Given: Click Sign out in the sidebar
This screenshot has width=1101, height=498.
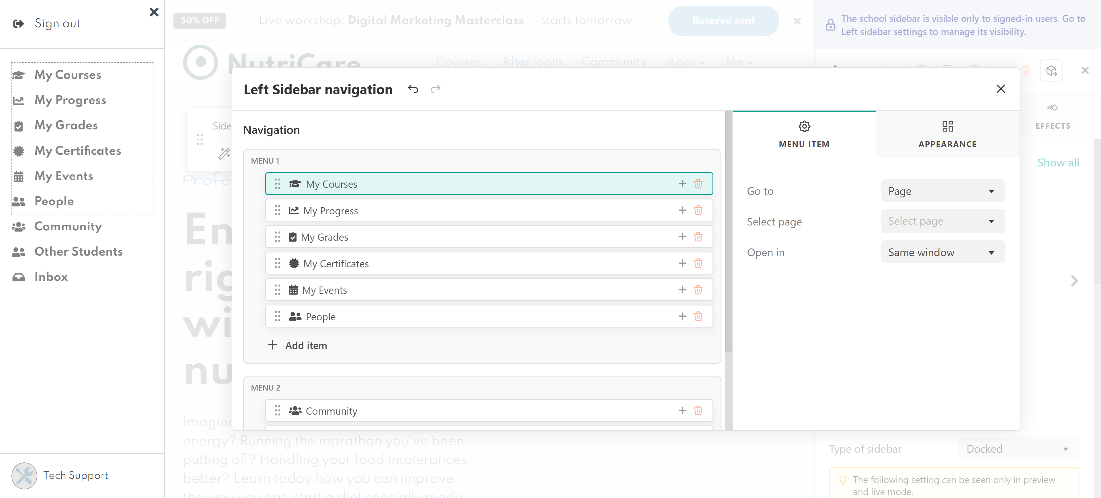Looking at the screenshot, I should point(57,23).
